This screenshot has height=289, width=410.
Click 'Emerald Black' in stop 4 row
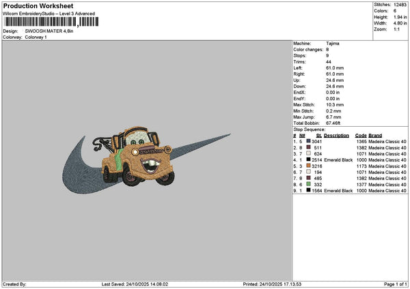pyautogui.click(x=338, y=160)
